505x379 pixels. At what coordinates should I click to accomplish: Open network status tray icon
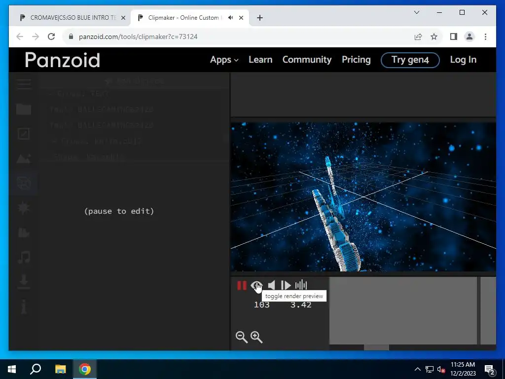(x=430, y=369)
